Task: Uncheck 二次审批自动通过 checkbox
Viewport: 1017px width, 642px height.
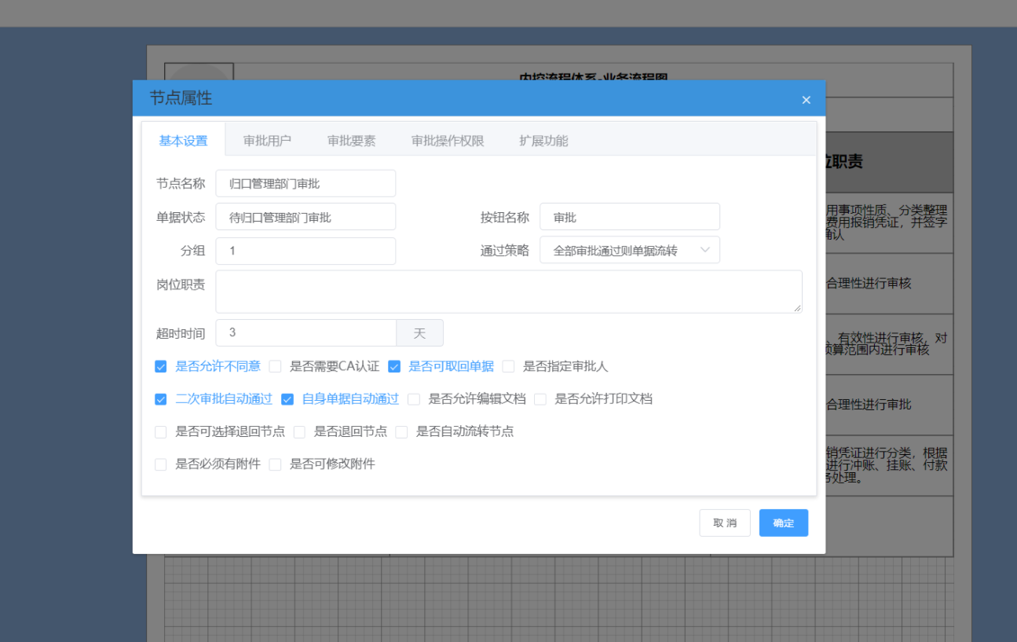Action: 161,399
